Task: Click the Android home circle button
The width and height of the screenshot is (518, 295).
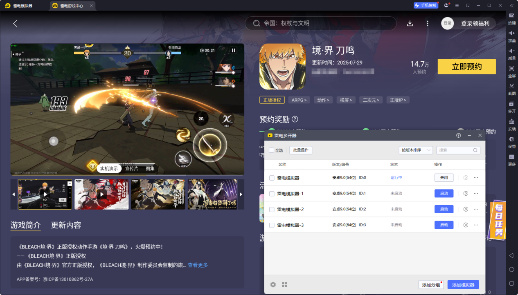Action: coord(511,269)
